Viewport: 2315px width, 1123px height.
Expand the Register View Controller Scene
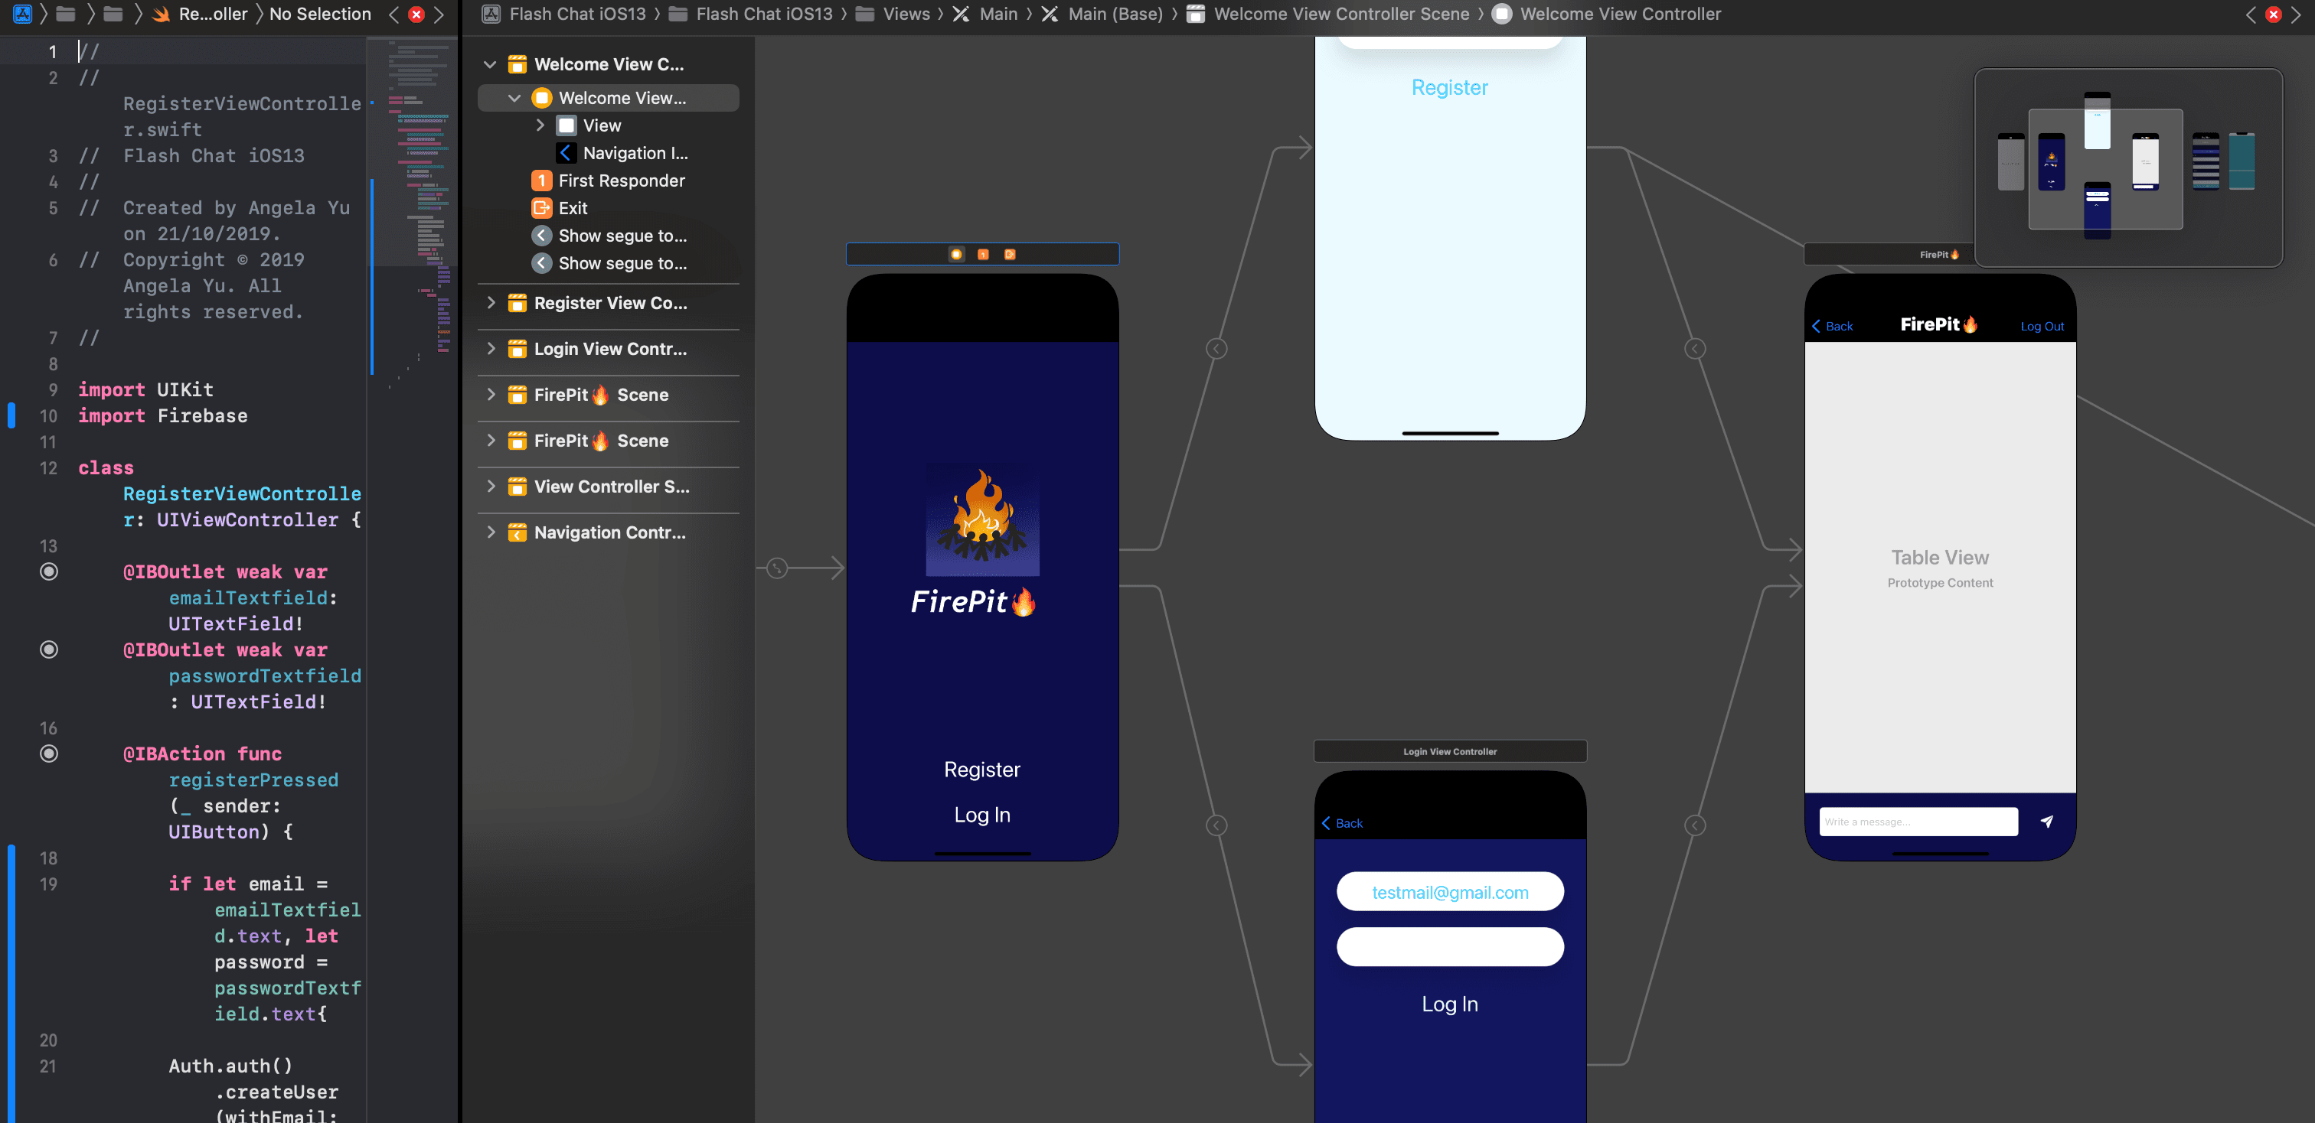tap(490, 304)
